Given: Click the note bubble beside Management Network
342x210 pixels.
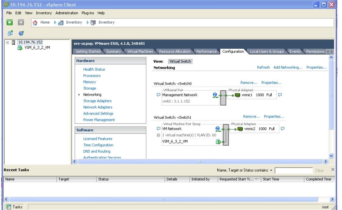Looking at the screenshot, I should (158, 95).
